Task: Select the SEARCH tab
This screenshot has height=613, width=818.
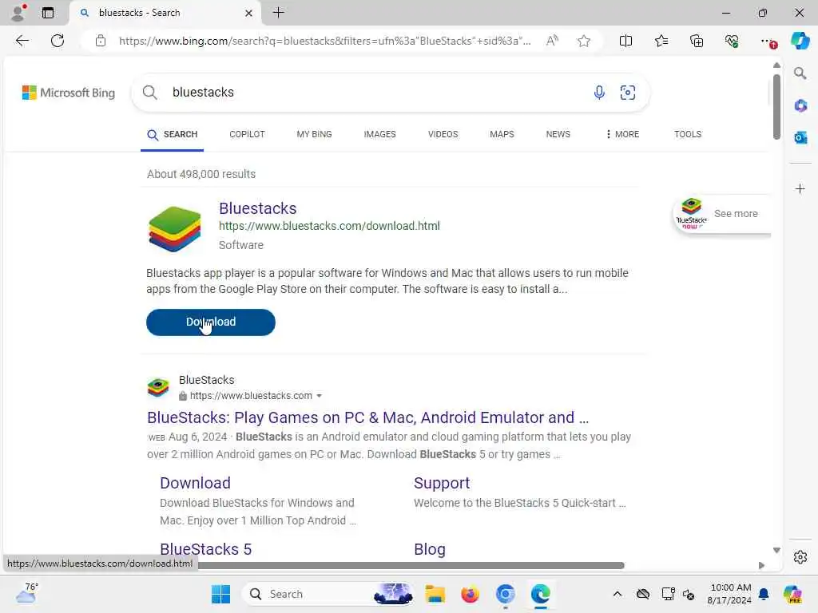Action: coord(173,134)
